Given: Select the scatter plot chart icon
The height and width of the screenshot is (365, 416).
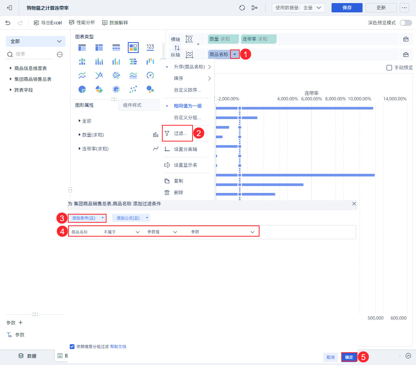Looking at the screenshot, I should pos(133,89).
